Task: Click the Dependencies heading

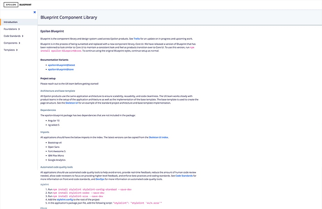Action: click(48, 110)
